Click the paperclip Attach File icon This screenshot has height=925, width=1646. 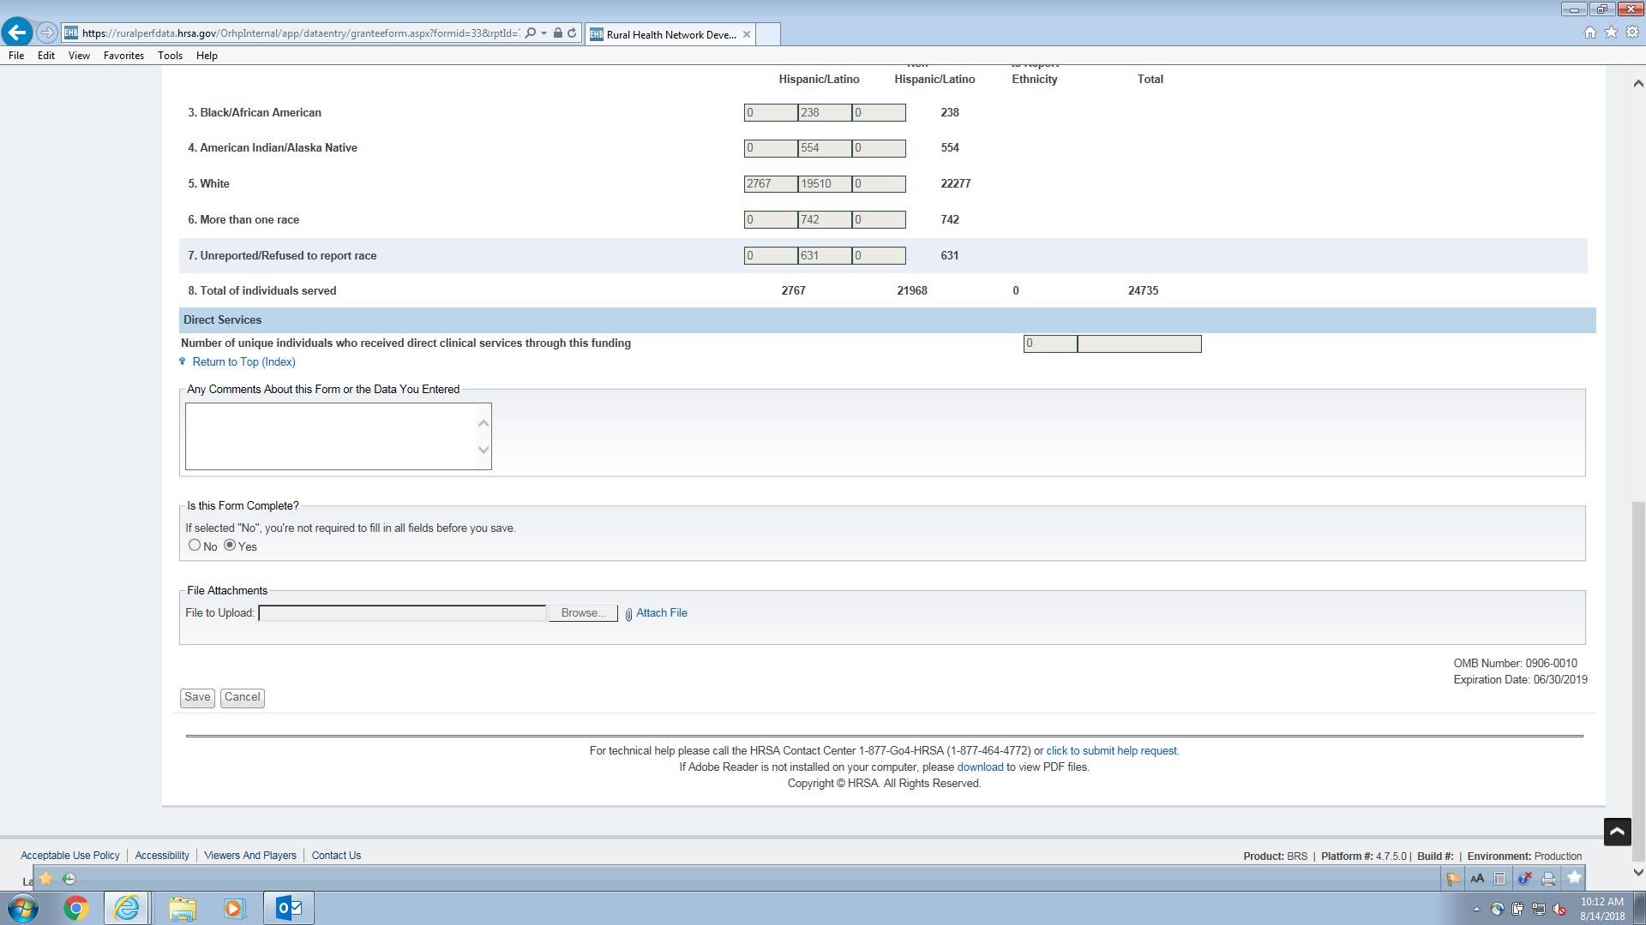(x=628, y=614)
